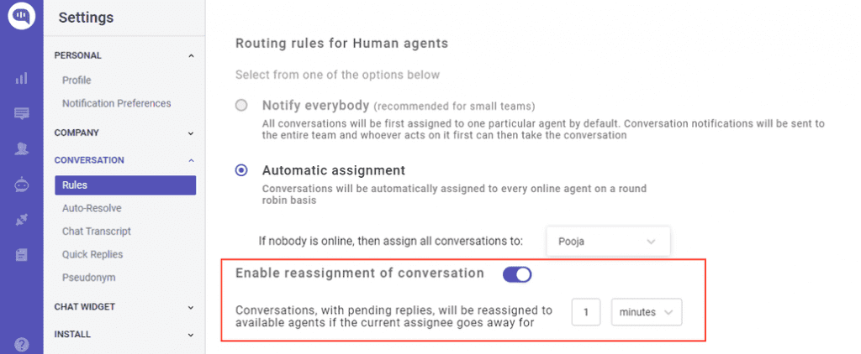Open the integrations plug icon
Image resolution: width=861 pixels, height=354 pixels.
click(21, 221)
